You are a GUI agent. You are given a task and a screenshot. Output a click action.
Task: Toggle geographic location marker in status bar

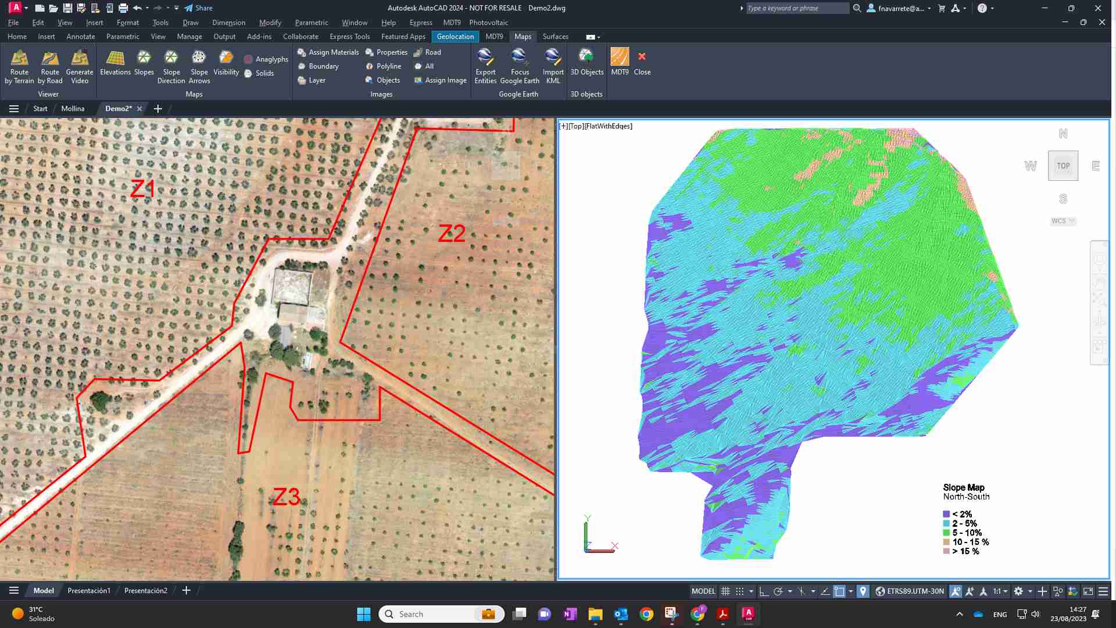click(x=863, y=591)
